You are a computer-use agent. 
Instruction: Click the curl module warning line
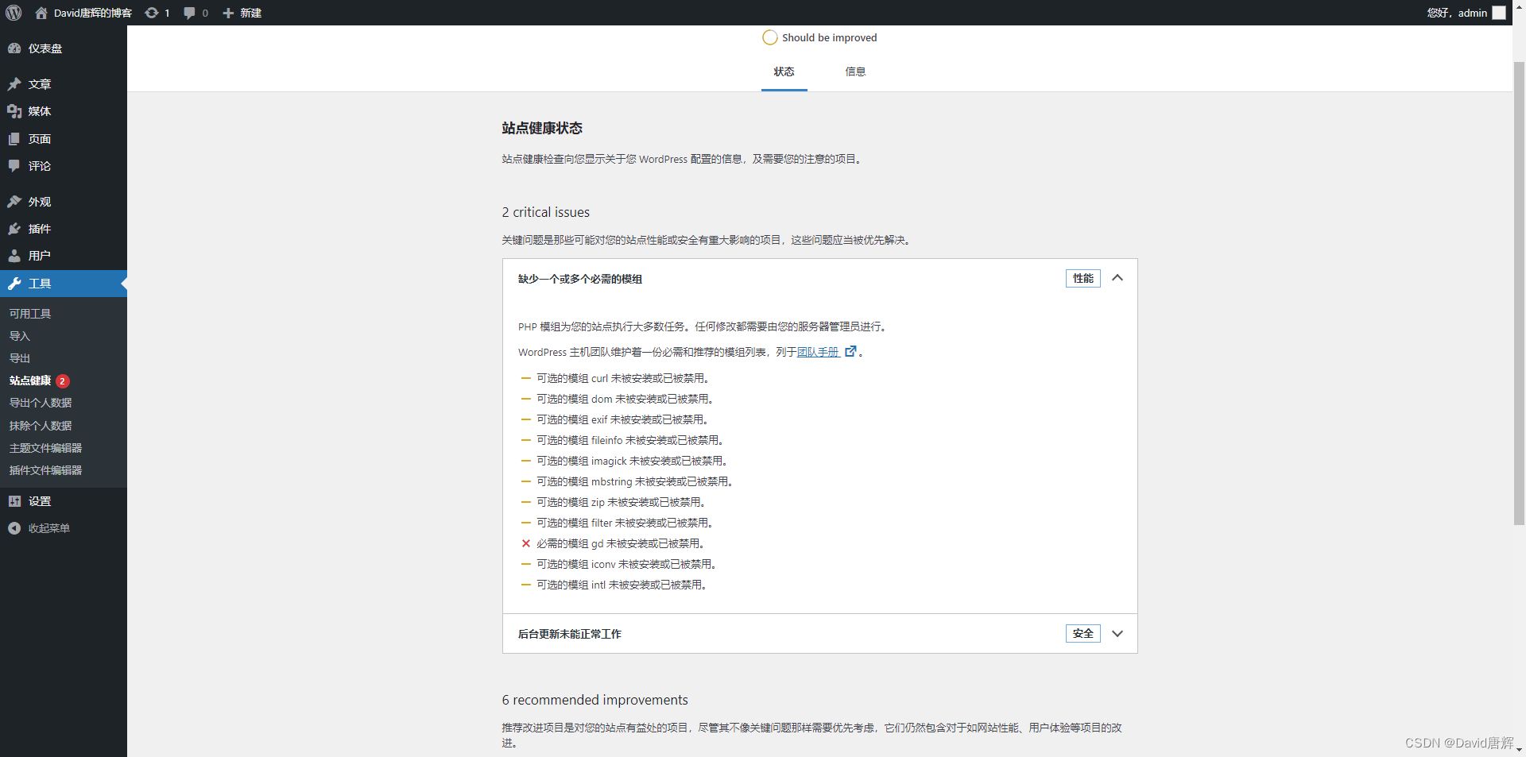pos(622,378)
